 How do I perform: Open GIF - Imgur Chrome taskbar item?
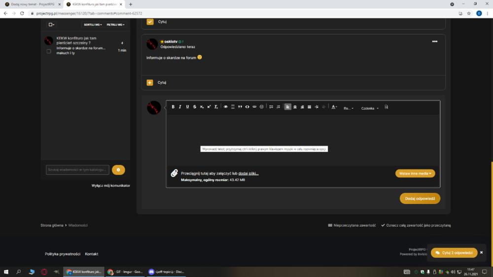125,272
